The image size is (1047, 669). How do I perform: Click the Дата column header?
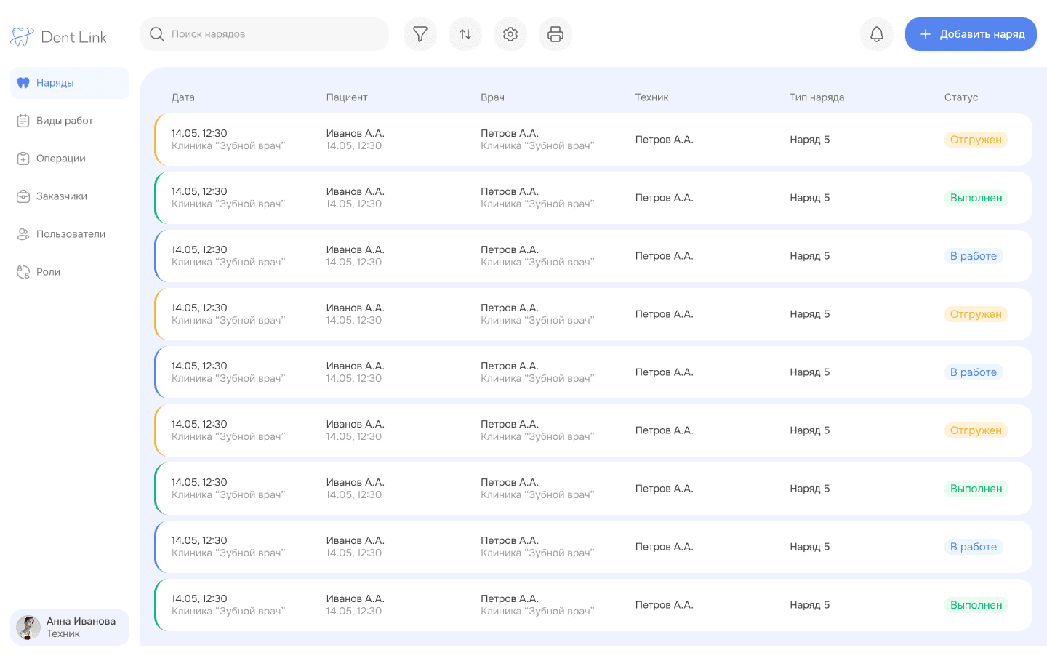pyautogui.click(x=183, y=97)
